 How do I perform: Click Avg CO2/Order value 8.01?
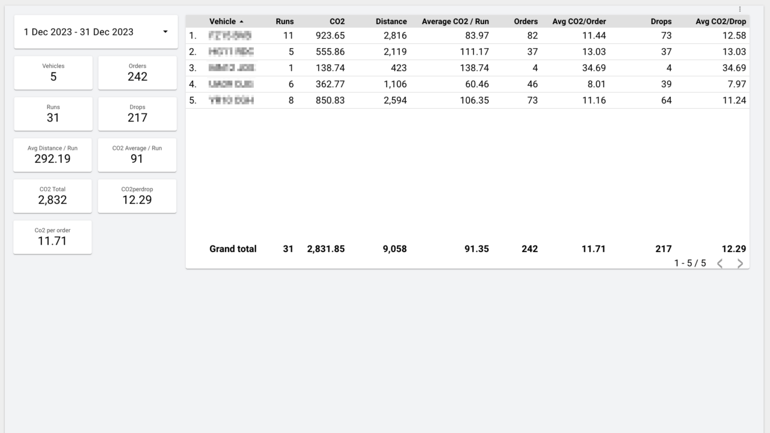point(596,84)
